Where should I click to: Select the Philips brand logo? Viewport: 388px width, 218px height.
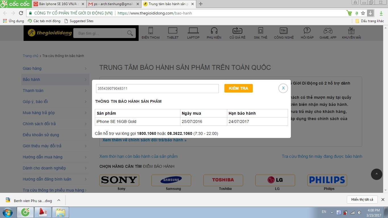tap(327, 180)
